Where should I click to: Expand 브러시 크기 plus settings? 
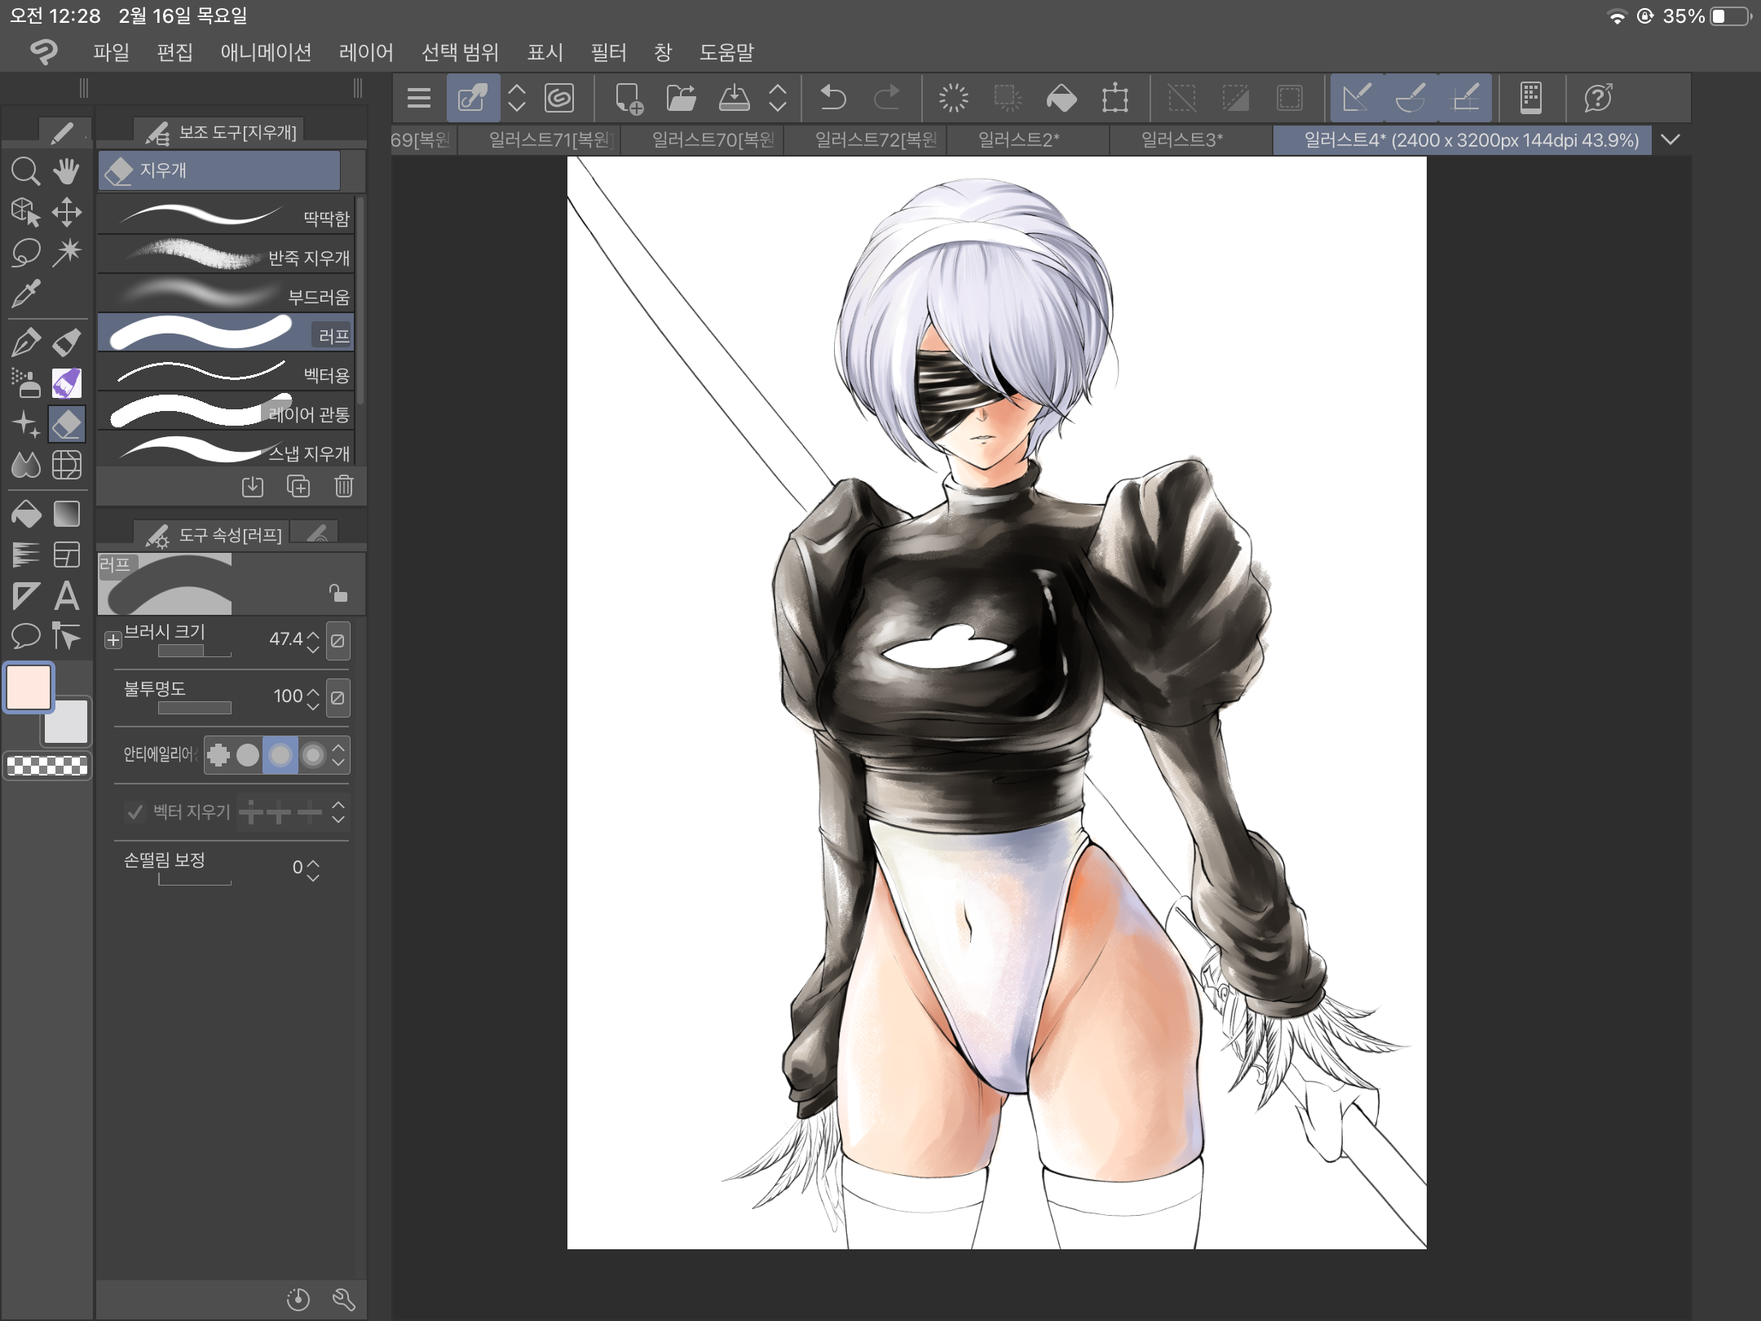coord(113,640)
